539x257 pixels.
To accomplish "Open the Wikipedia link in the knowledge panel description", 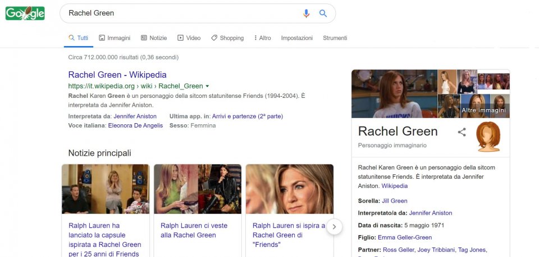I will (395, 186).
